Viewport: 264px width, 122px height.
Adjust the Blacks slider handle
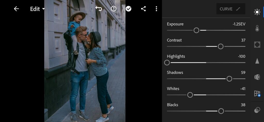[x=221, y=111]
